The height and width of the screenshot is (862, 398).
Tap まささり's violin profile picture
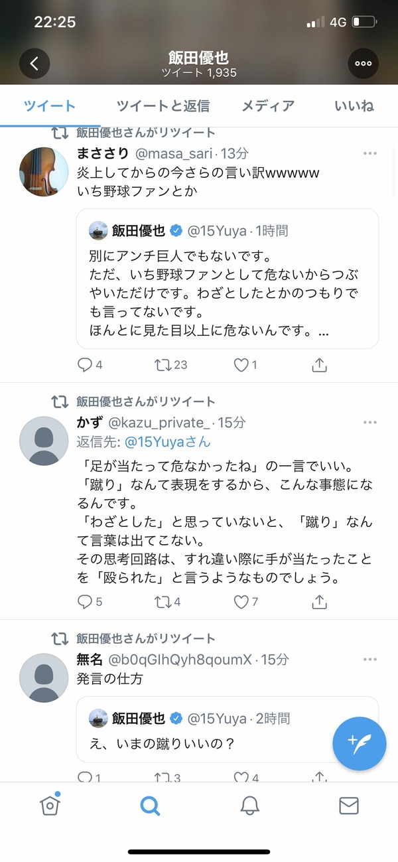44,171
